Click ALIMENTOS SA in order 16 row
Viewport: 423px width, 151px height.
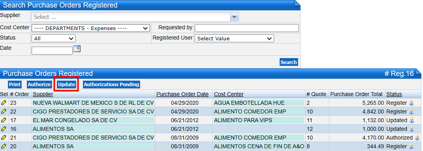53,129
